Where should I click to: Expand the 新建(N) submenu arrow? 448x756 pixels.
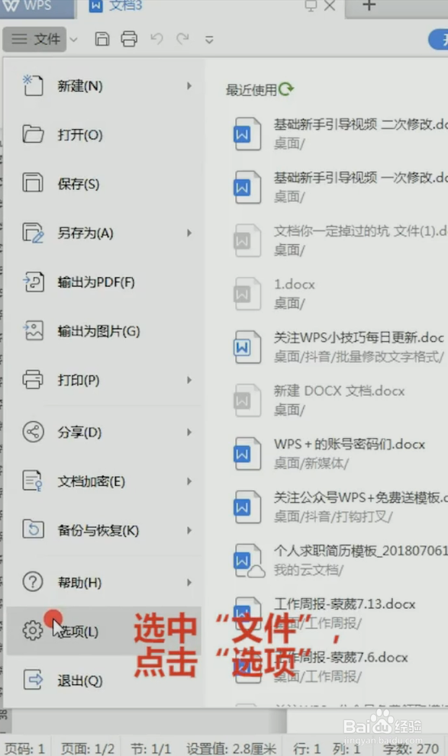pos(189,85)
